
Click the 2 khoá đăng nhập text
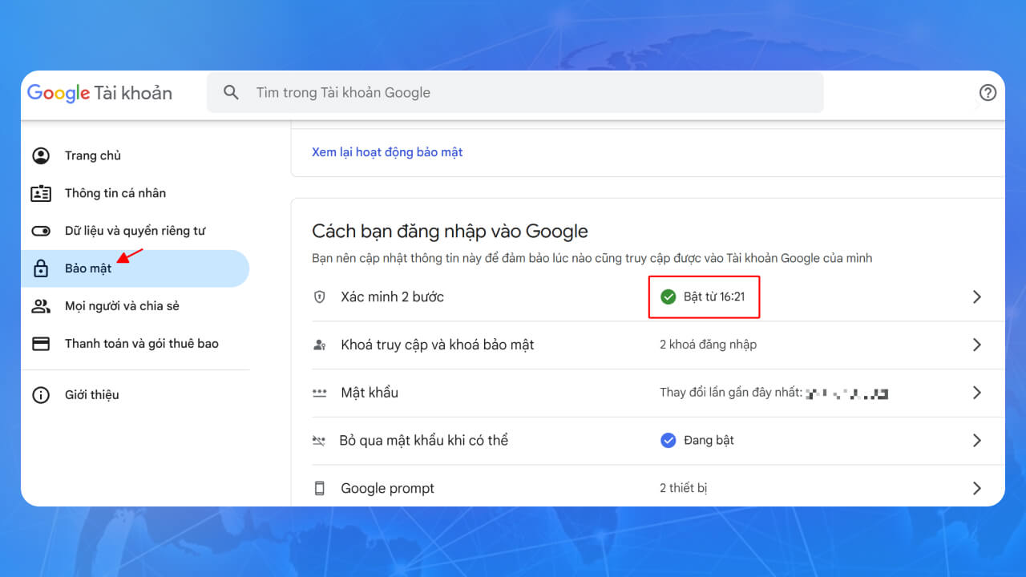click(708, 345)
